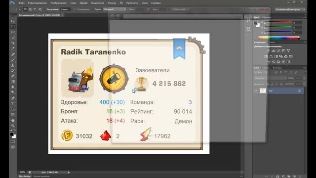The width and height of the screenshot is (316, 178).
Task: Add a Levels adjustment
Action: (274, 50)
